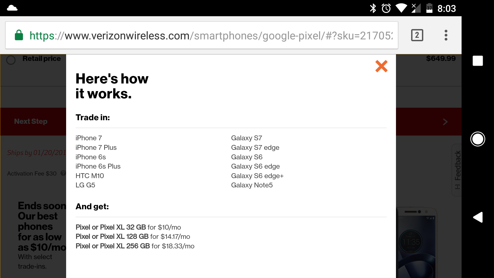
Task: Tap the Activation Fee help question mark
Action: click(x=63, y=173)
